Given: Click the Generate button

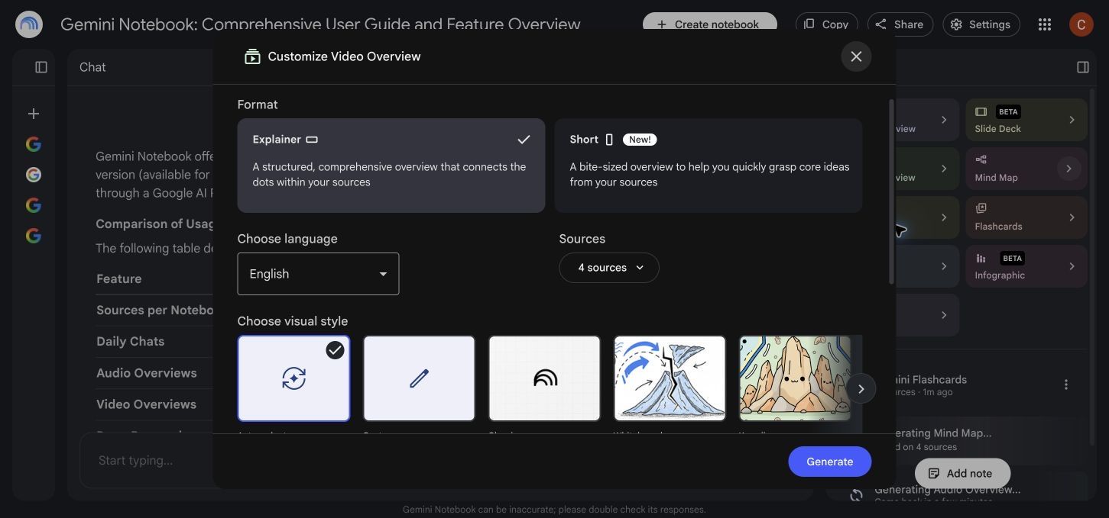Looking at the screenshot, I should [x=830, y=462].
